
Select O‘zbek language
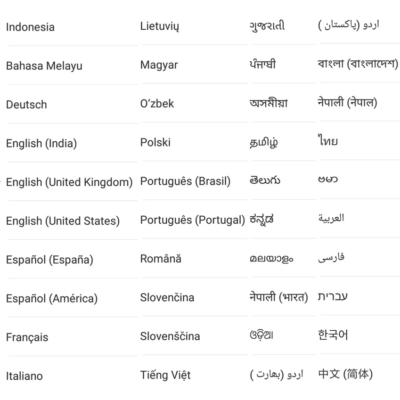tap(157, 104)
